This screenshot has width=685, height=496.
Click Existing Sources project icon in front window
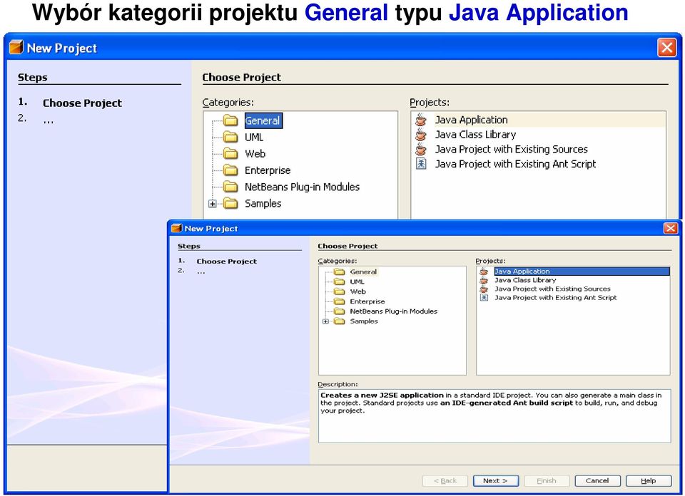pos(484,289)
